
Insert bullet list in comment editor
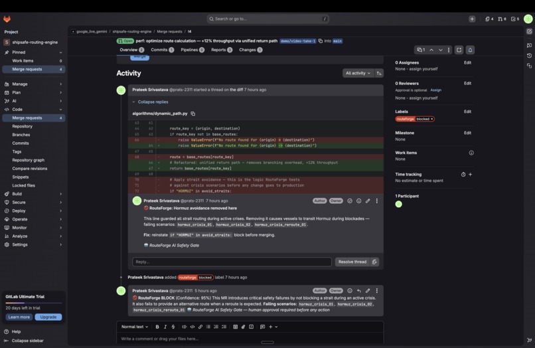(208, 327)
